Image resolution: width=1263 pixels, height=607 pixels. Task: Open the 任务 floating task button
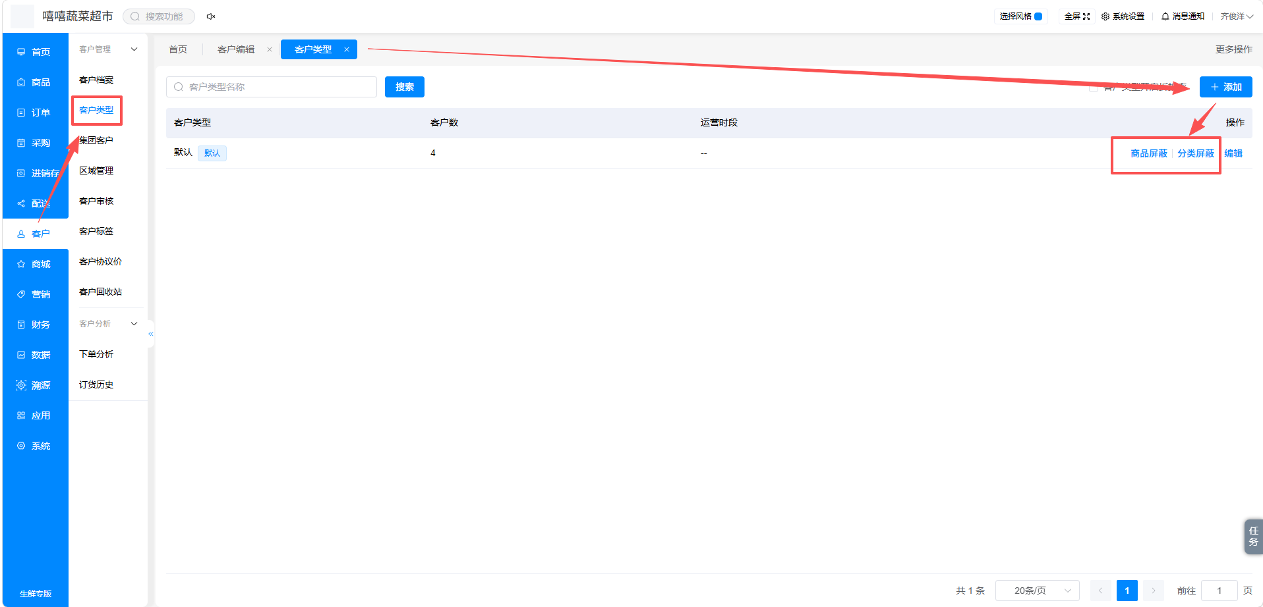point(1253,537)
